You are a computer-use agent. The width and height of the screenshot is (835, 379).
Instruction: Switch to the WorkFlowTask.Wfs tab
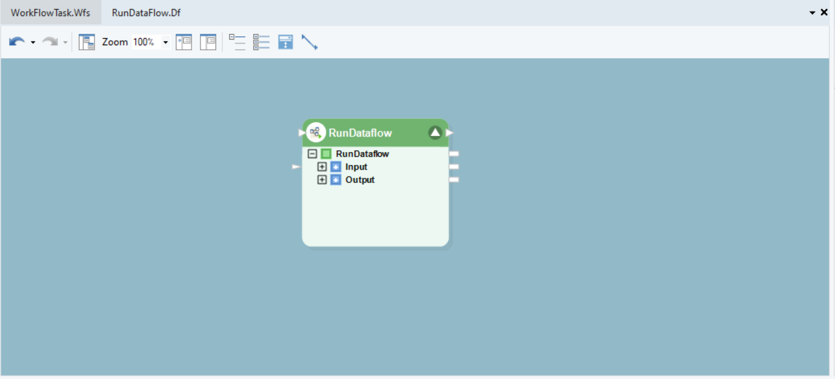[x=50, y=12]
